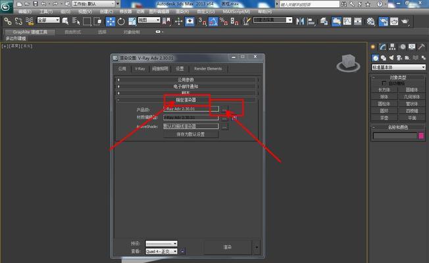Open the selection filter 全部 dropdown
Image resolution: width=429 pixels, height=263 pixels.
49,20
